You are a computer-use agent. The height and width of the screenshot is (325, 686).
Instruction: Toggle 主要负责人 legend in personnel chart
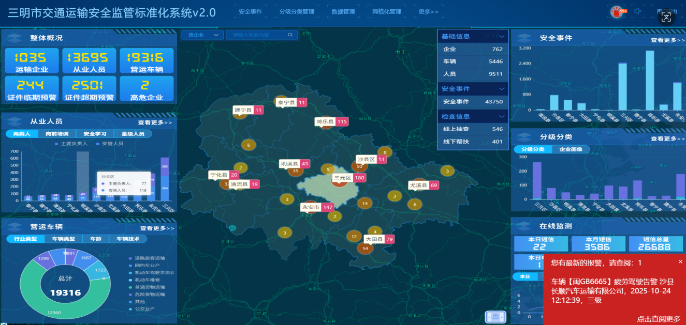pyautogui.click(x=74, y=143)
